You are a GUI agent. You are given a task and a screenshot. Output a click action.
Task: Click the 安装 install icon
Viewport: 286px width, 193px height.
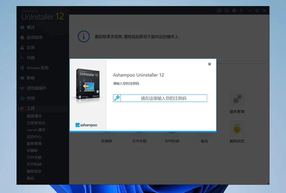click(22, 48)
